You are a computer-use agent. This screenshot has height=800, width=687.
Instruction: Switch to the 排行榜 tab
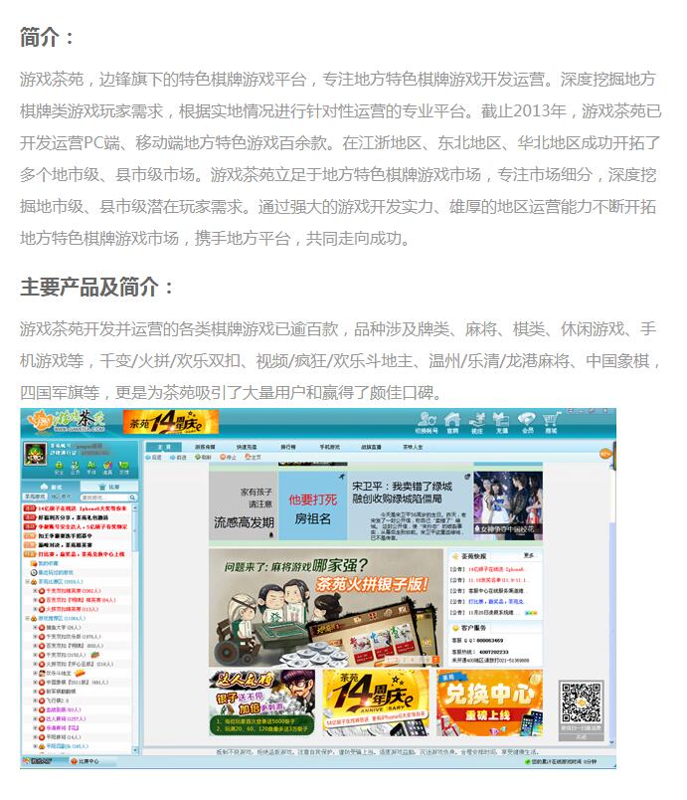pos(288,447)
